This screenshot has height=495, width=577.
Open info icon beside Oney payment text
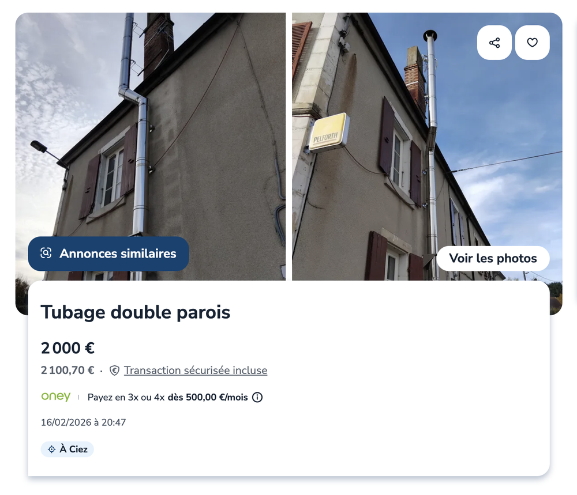click(257, 397)
